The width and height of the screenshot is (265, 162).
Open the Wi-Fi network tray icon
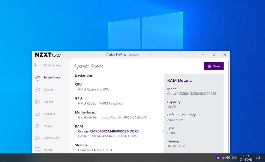(223, 158)
